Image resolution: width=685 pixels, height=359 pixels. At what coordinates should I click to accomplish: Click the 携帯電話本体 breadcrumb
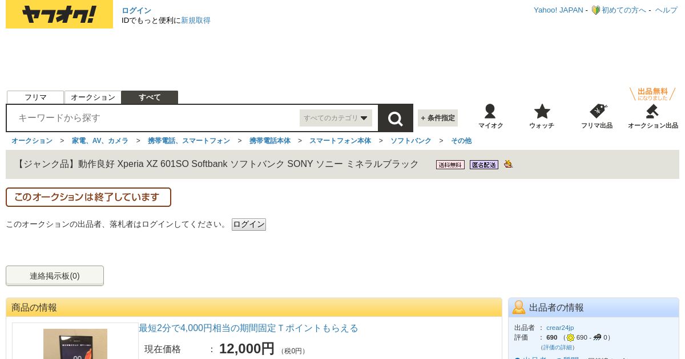coord(270,141)
